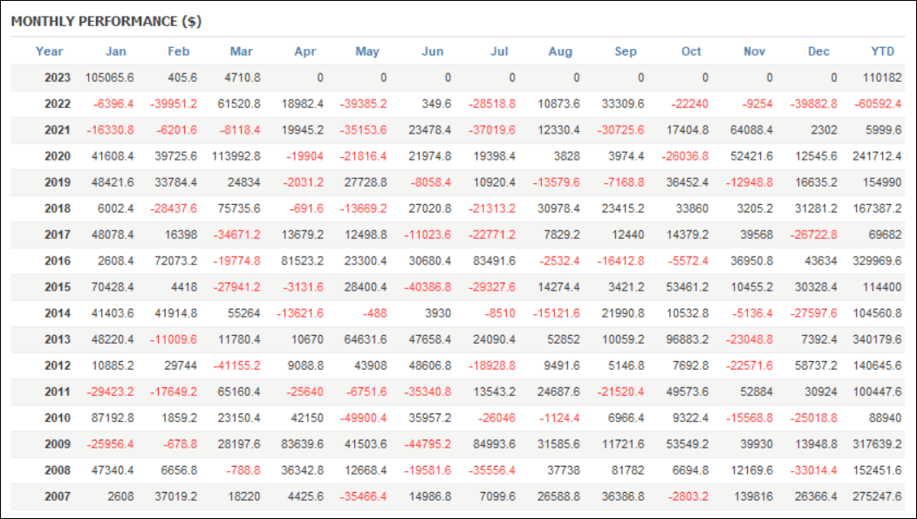Click 2023 YTD value 110182
Viewport: 917px width, 519px height.
(882, 78)
